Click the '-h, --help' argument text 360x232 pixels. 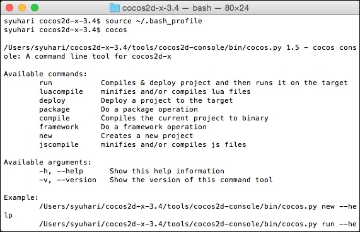point(61,171)
